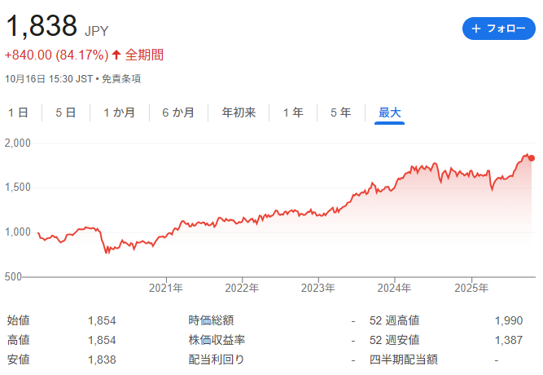
Task: Click the 2023年 label on the chart axis
Action: (x=317, y=288)
